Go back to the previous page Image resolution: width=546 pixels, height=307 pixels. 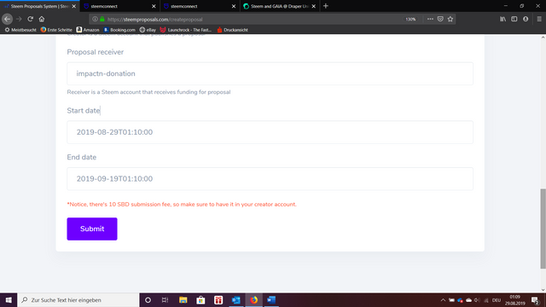pos(8,19)
